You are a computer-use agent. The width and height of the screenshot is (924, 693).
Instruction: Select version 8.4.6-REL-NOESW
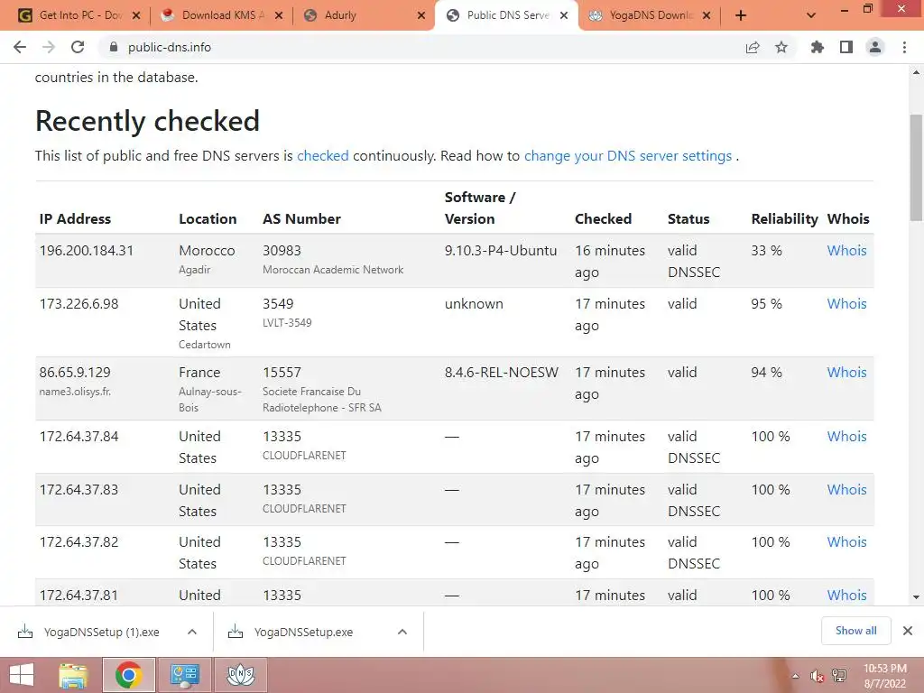502,373
